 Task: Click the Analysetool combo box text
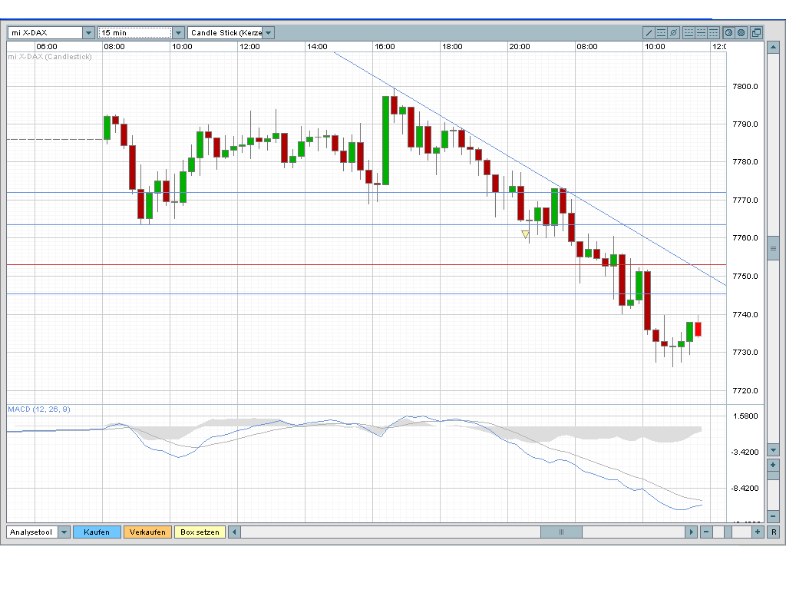pyautogui.click(x=31, y=532)
